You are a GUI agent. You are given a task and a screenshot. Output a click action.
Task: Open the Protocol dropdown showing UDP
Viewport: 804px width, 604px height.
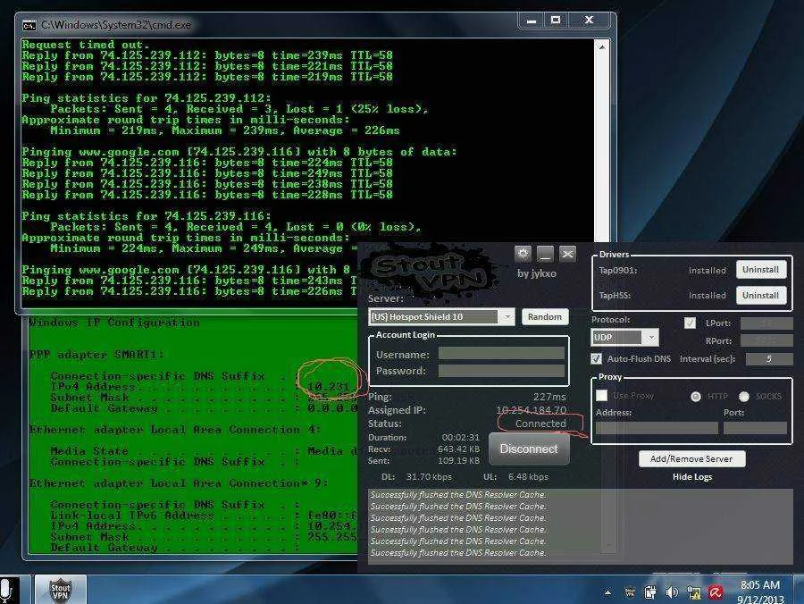(x=624, y=338)
